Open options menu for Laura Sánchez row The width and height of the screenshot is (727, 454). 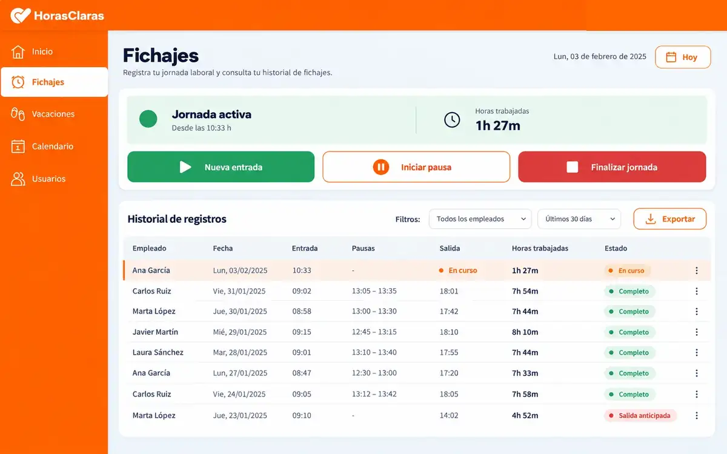coord(697,352)
